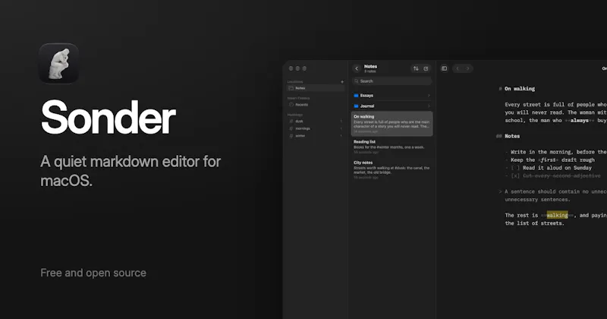Viewport: 607px width, 319px height.
Task: Click the 'Free and open source' text
Action: click(x=93, y=273)
